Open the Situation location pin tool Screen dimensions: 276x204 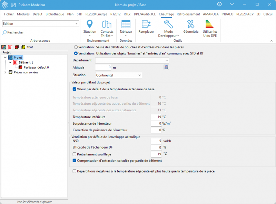90,24
